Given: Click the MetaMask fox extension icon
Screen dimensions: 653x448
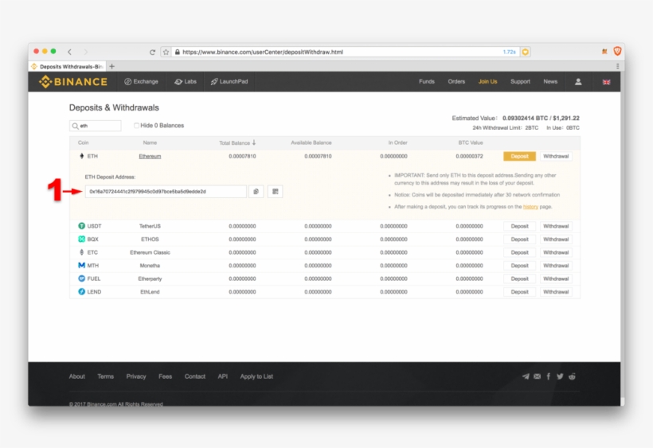Looking at the screenshot, I should click(604, 52).
